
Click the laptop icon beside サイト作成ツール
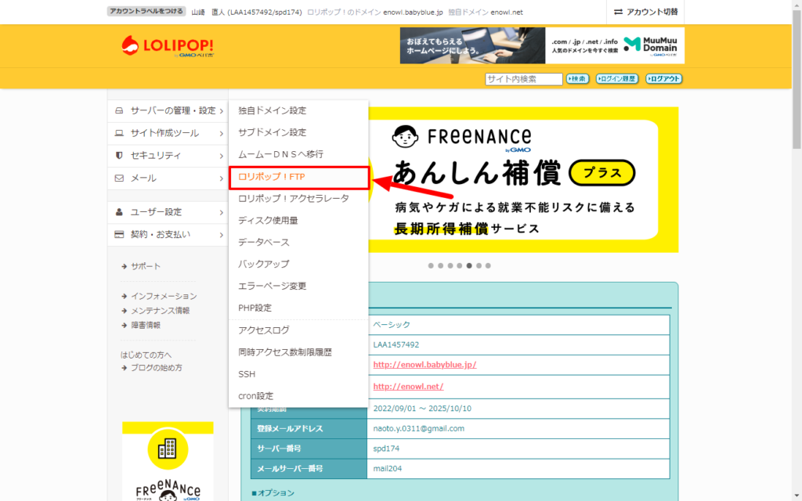coord(119,133)
